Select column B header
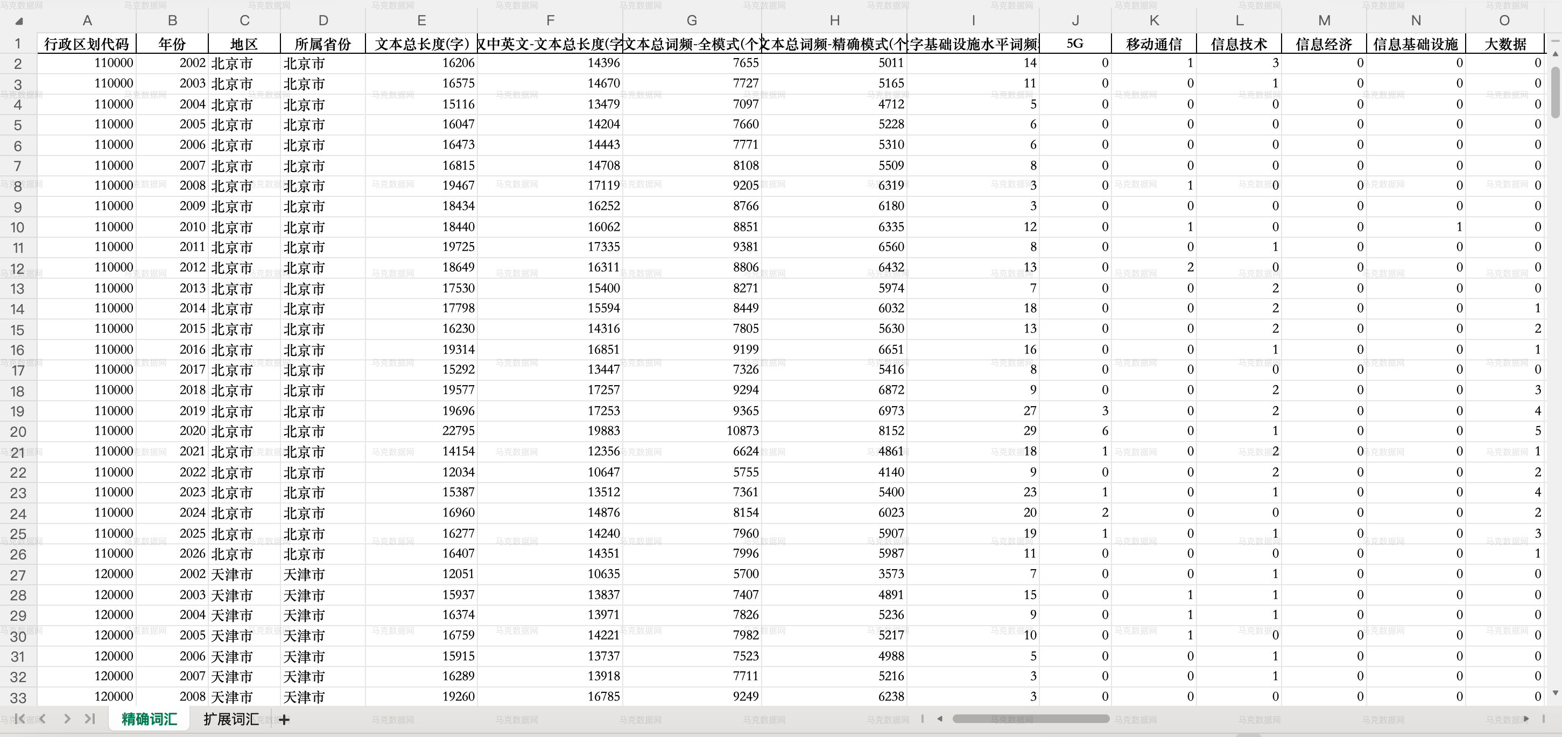The height and width of the screenshot is (737, 1562). click(173, 20)
